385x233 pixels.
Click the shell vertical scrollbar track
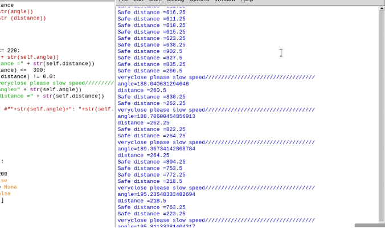(382, 114)
